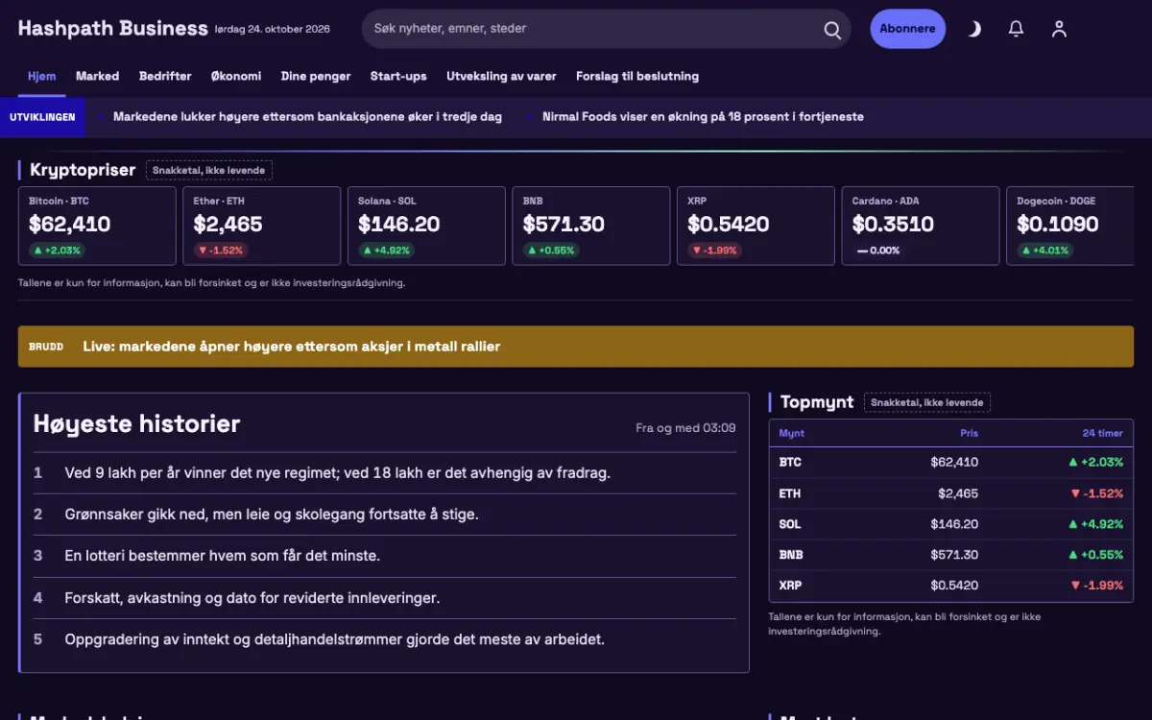Select the BTC row in Topmynt table

pos(951,463)
